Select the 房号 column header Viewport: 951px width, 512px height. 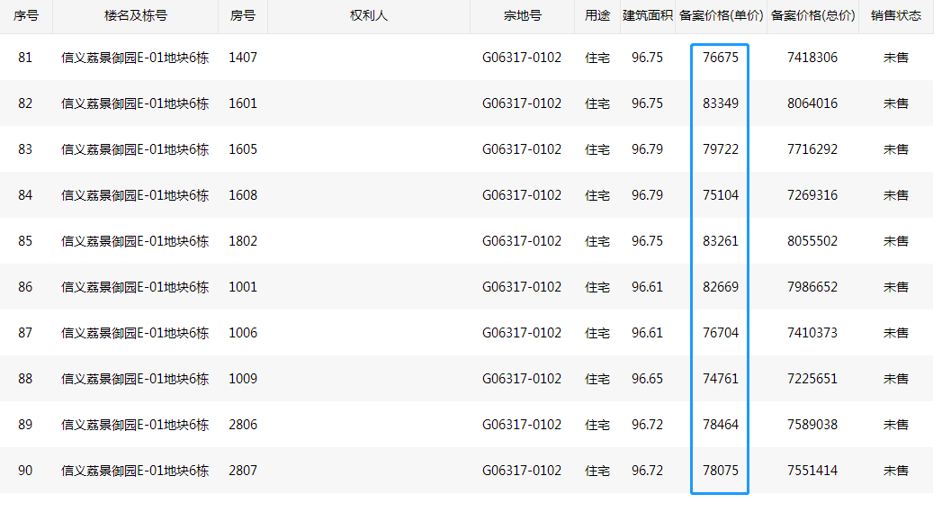point(243,16)
